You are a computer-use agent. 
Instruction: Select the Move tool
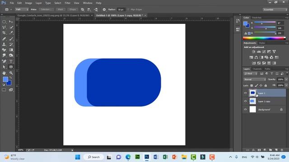11,22
